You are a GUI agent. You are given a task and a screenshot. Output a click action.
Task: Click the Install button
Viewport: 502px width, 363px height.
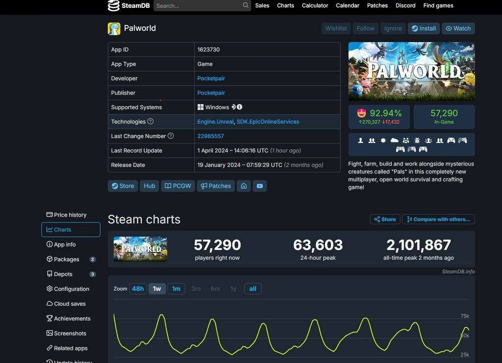coord(424,28)
